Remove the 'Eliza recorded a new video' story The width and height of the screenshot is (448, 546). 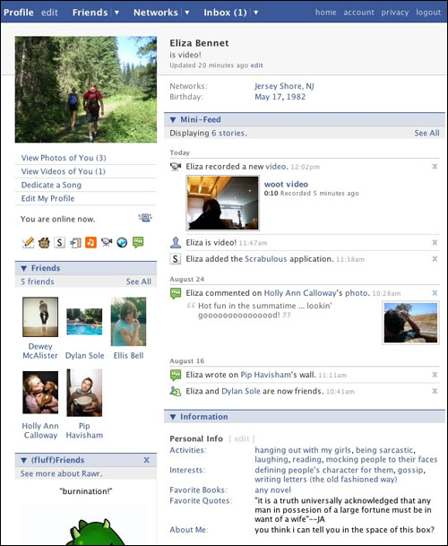[x=435, y=167]
